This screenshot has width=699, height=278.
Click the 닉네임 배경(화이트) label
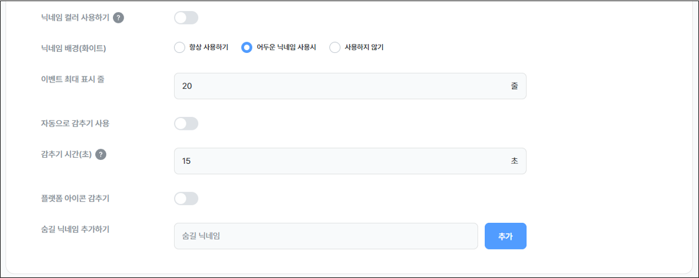tap(70, 48)
